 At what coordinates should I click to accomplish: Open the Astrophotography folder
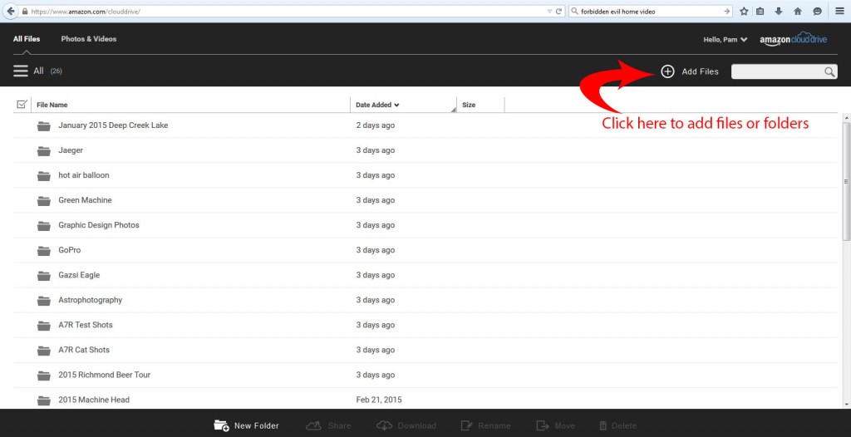click(x=90, y=300)
